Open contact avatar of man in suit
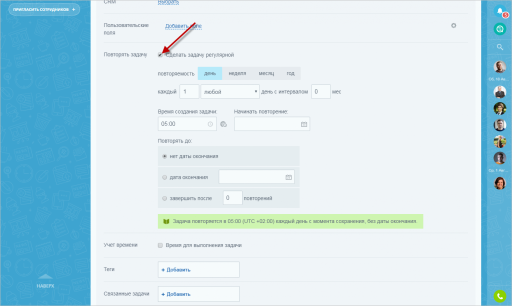Viewport: 512px width, 306px height. click(x=500, y=92)
